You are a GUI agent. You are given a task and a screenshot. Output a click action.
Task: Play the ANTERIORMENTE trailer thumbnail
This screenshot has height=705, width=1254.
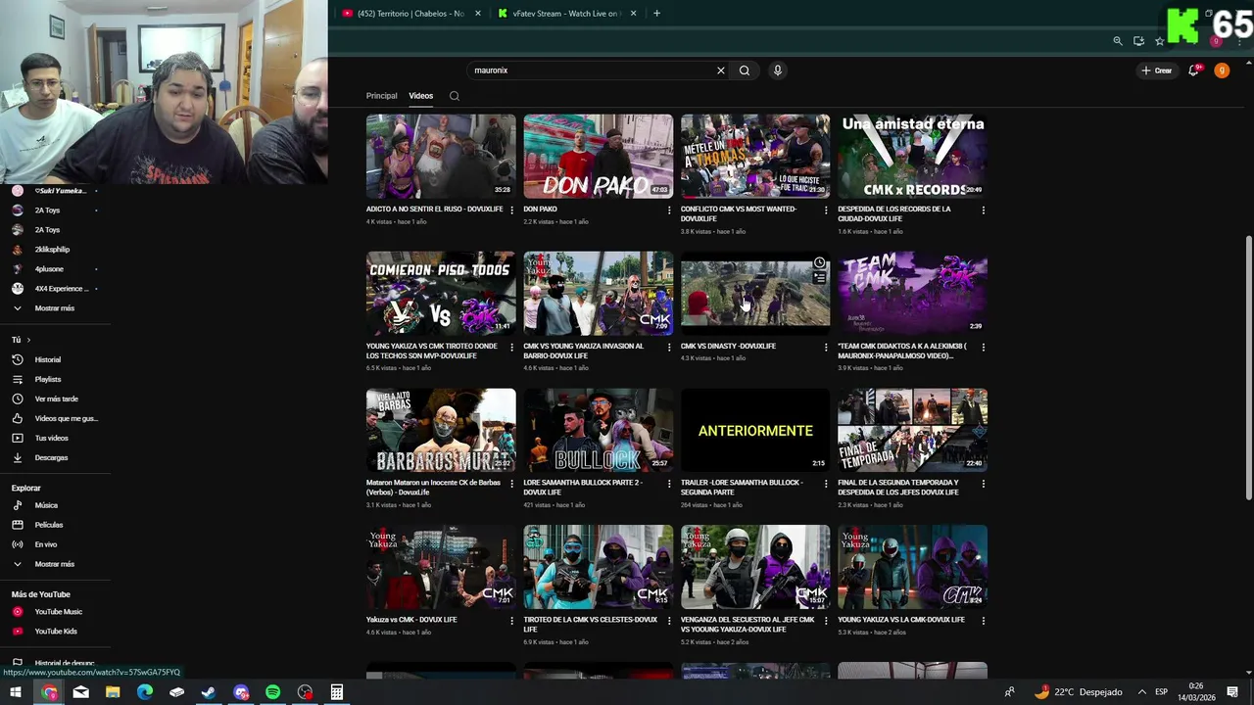point(755,430)
